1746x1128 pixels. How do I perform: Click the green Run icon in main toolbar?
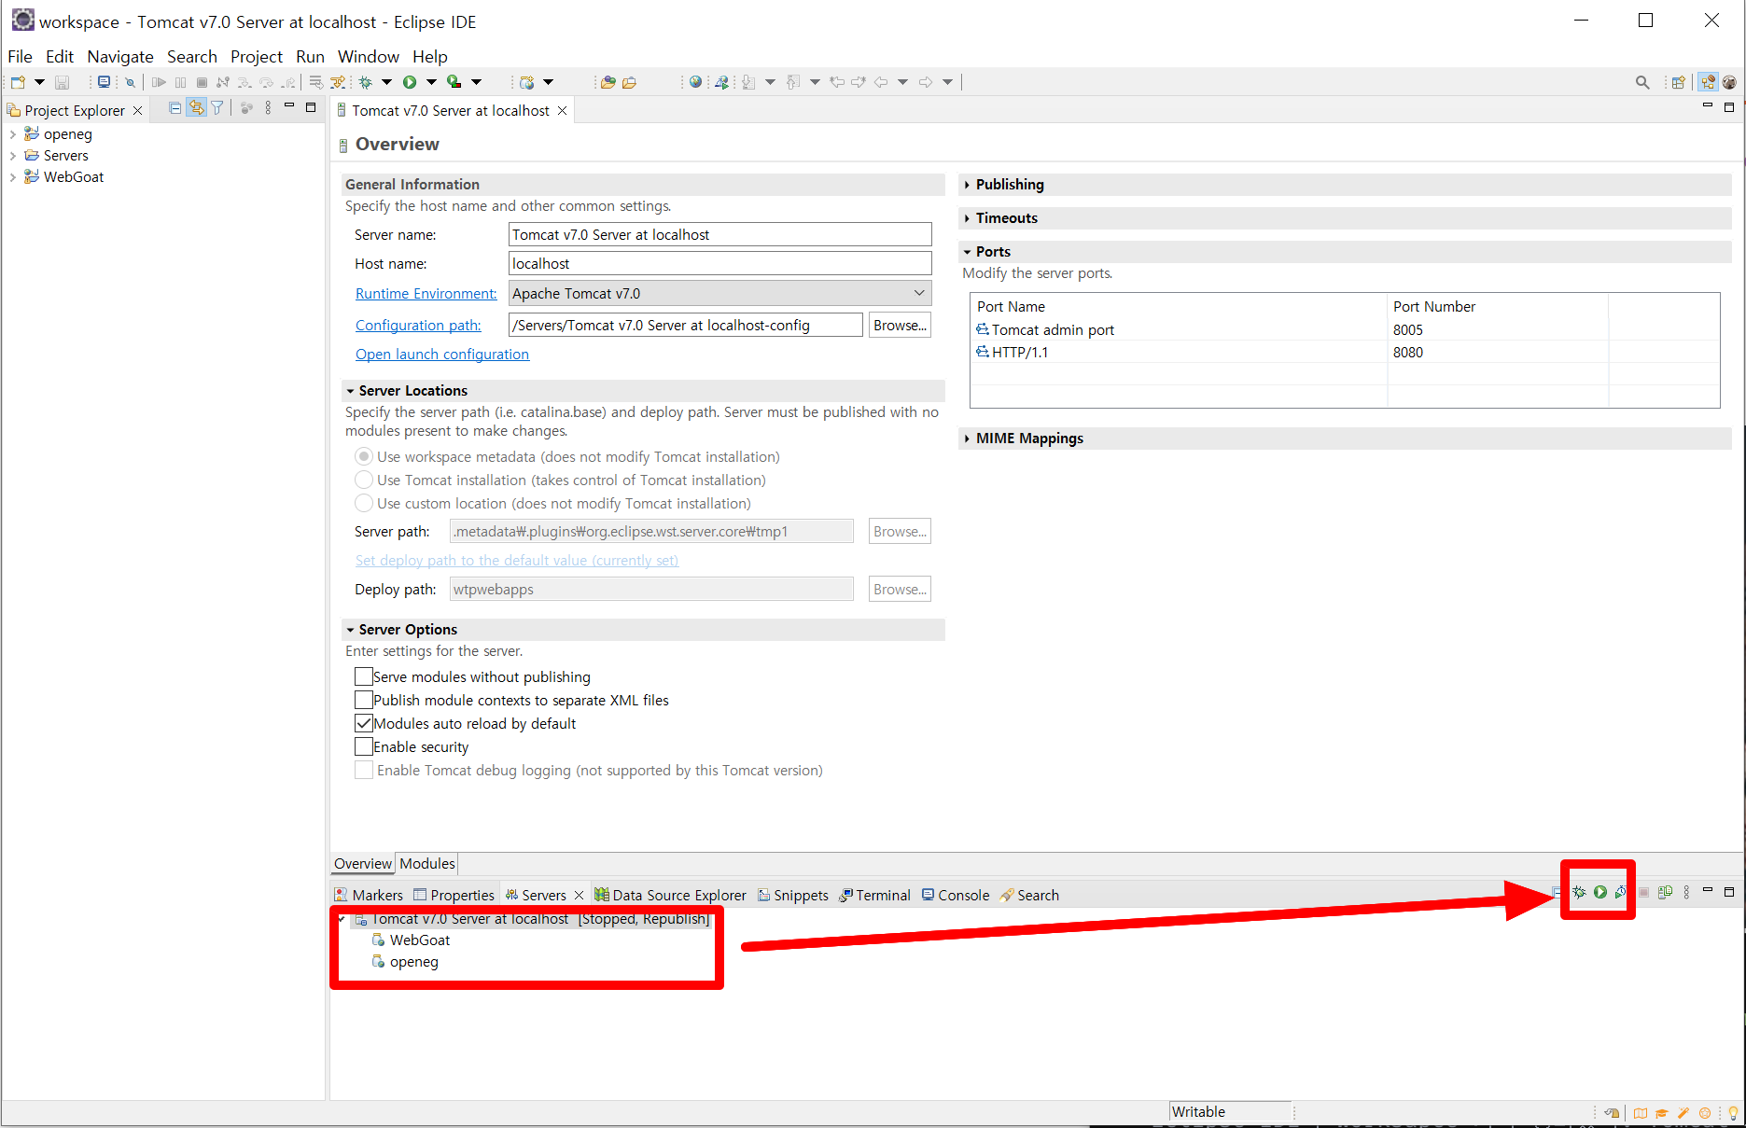(x=410, y=82)
